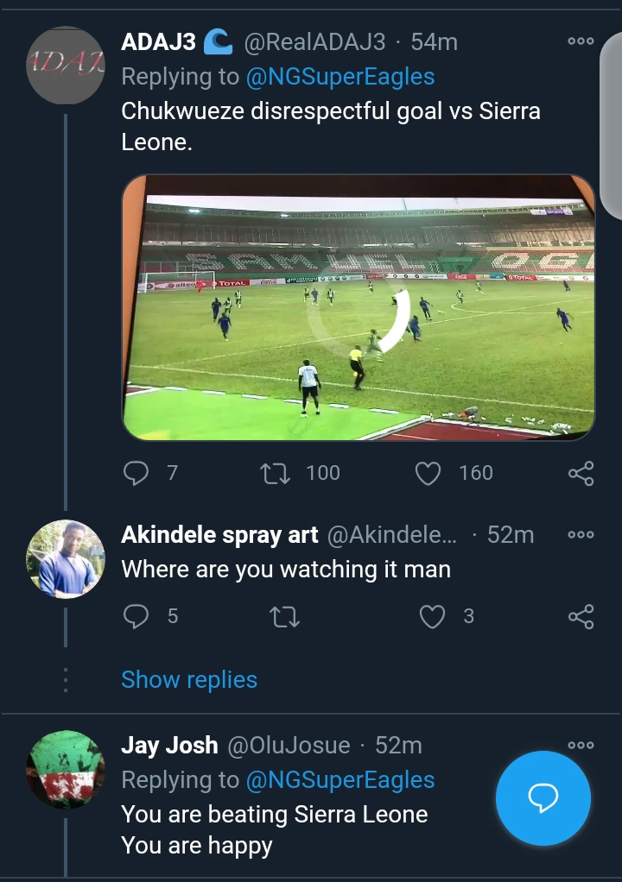
Task: Reply to ADAJ3's tweet with comment icon
Action: click(137, 472)
